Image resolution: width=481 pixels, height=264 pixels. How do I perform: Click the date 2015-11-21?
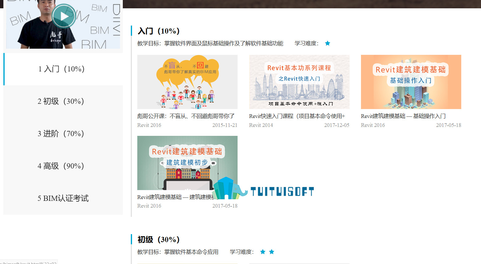pos(225,125)
